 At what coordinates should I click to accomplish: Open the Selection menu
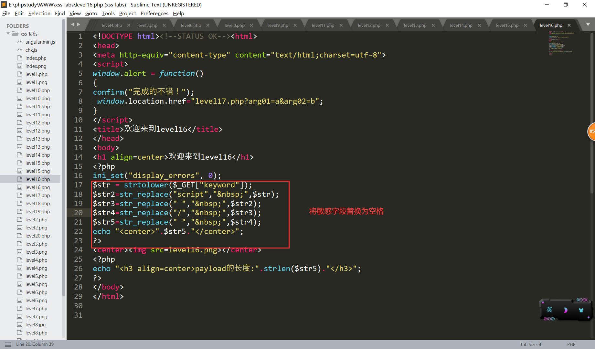(39, 13)
